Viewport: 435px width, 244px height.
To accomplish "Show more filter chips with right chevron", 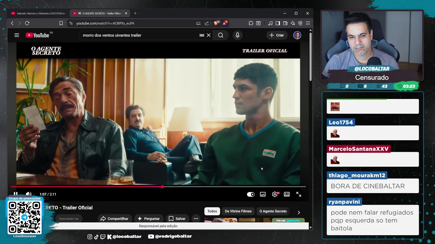I will point(299,212).
